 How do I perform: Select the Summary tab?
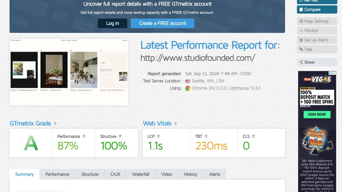pos(24,174)
